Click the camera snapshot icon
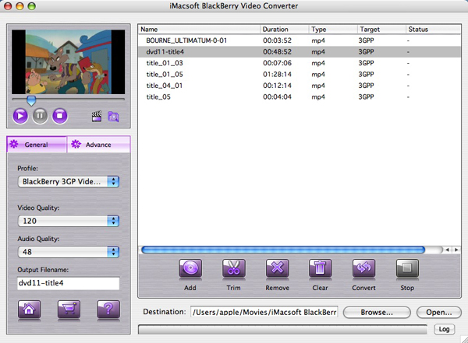The width and height of the screenshot is (468, 343). (113, 117)
